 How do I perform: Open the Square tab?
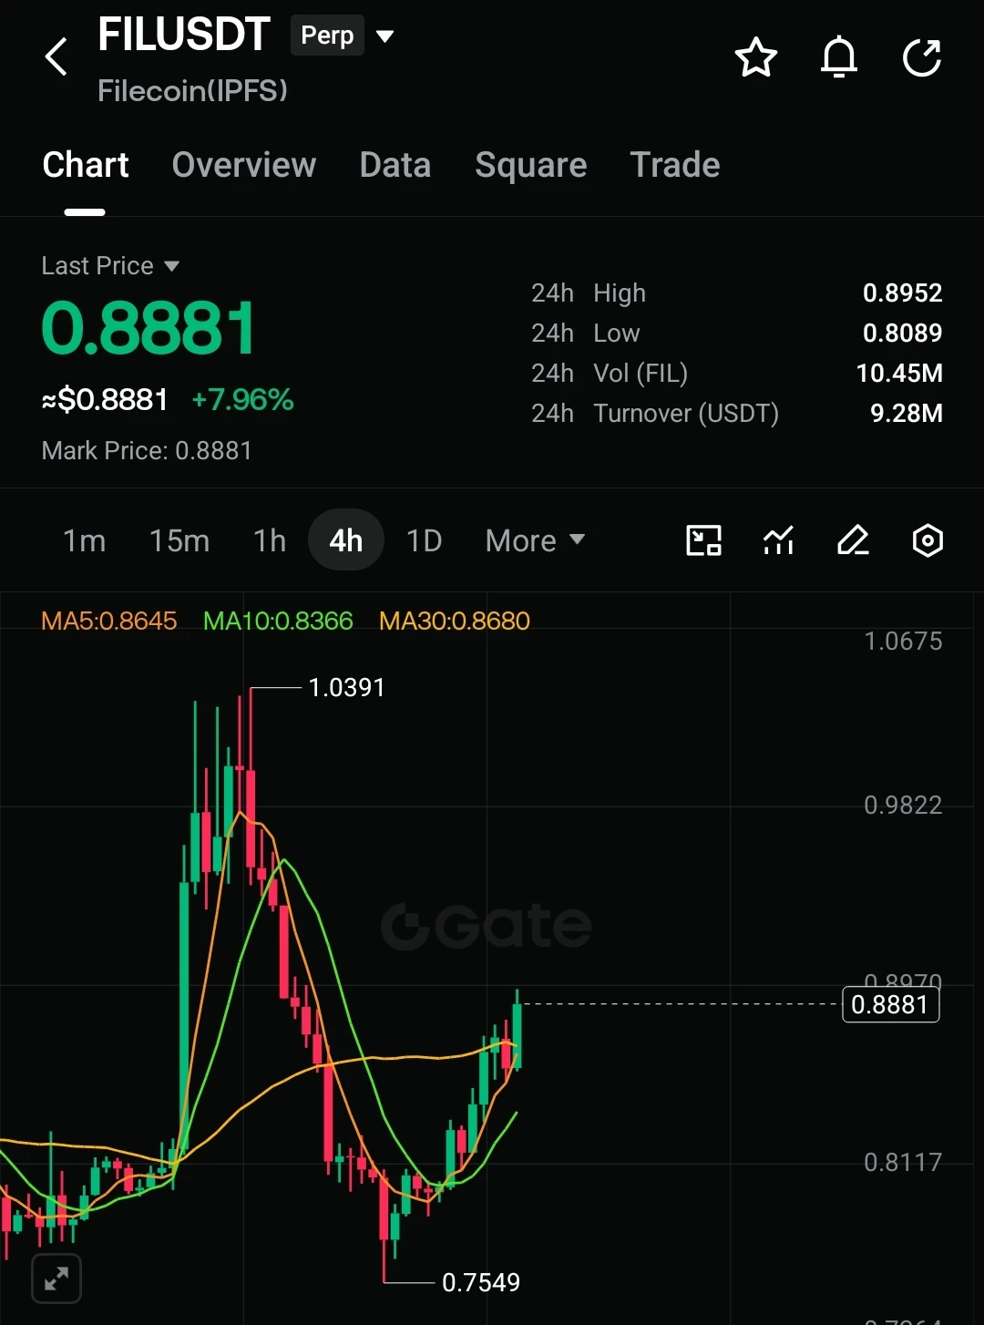[531, 165]
